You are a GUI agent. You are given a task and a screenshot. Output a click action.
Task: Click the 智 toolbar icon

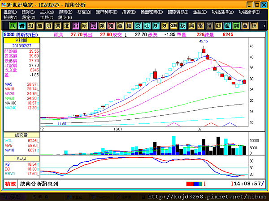pos(120,26)
